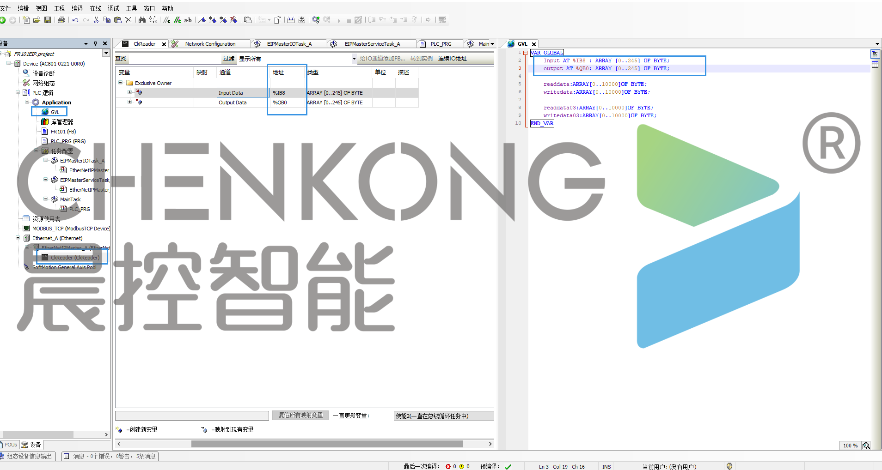The width and height of the screenshot is (882, 470).
Task: Open Find with the binoculars icon
Action: click(142, 20)
